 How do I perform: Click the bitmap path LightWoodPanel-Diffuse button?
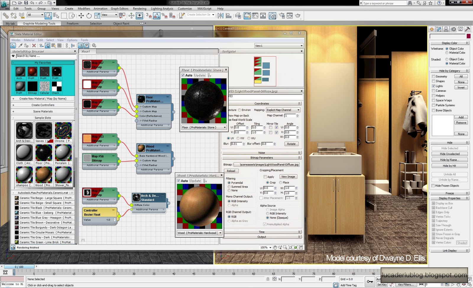266,165
